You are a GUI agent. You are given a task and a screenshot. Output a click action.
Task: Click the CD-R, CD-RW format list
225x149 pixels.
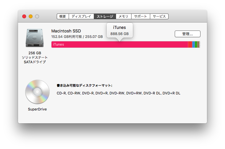point(118,93)
